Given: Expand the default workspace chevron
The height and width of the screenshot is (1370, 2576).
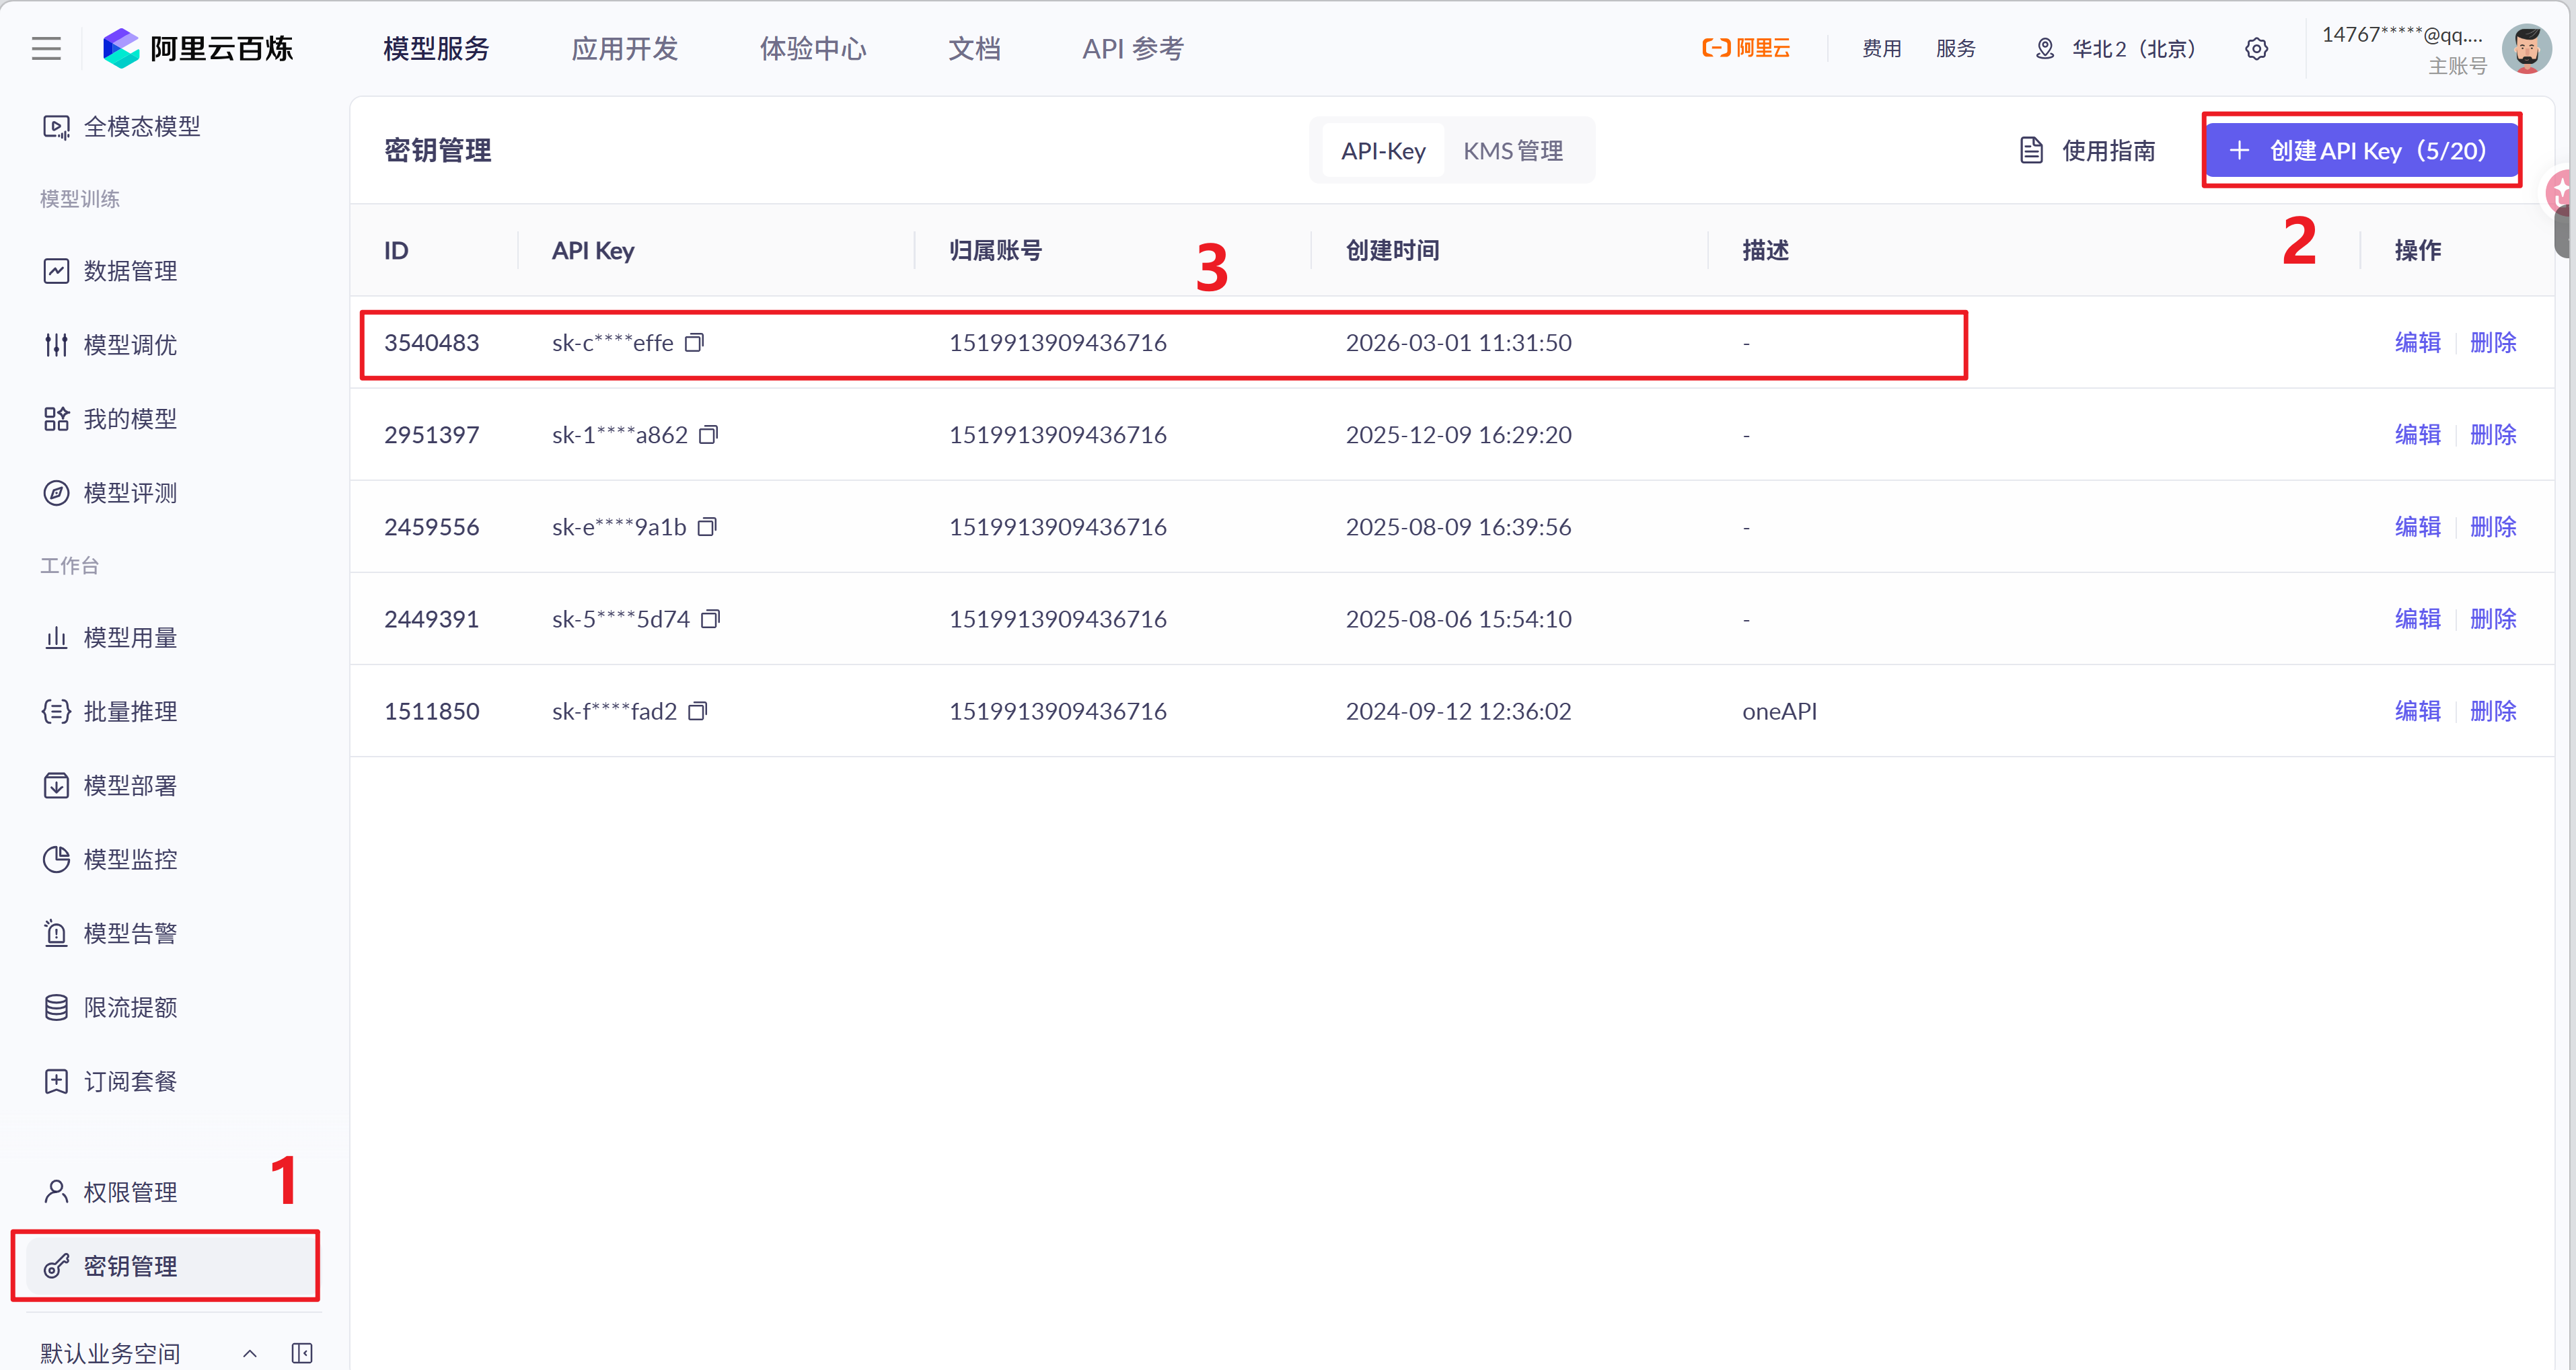Looking at the screenshot, I should coord(250,1352).
